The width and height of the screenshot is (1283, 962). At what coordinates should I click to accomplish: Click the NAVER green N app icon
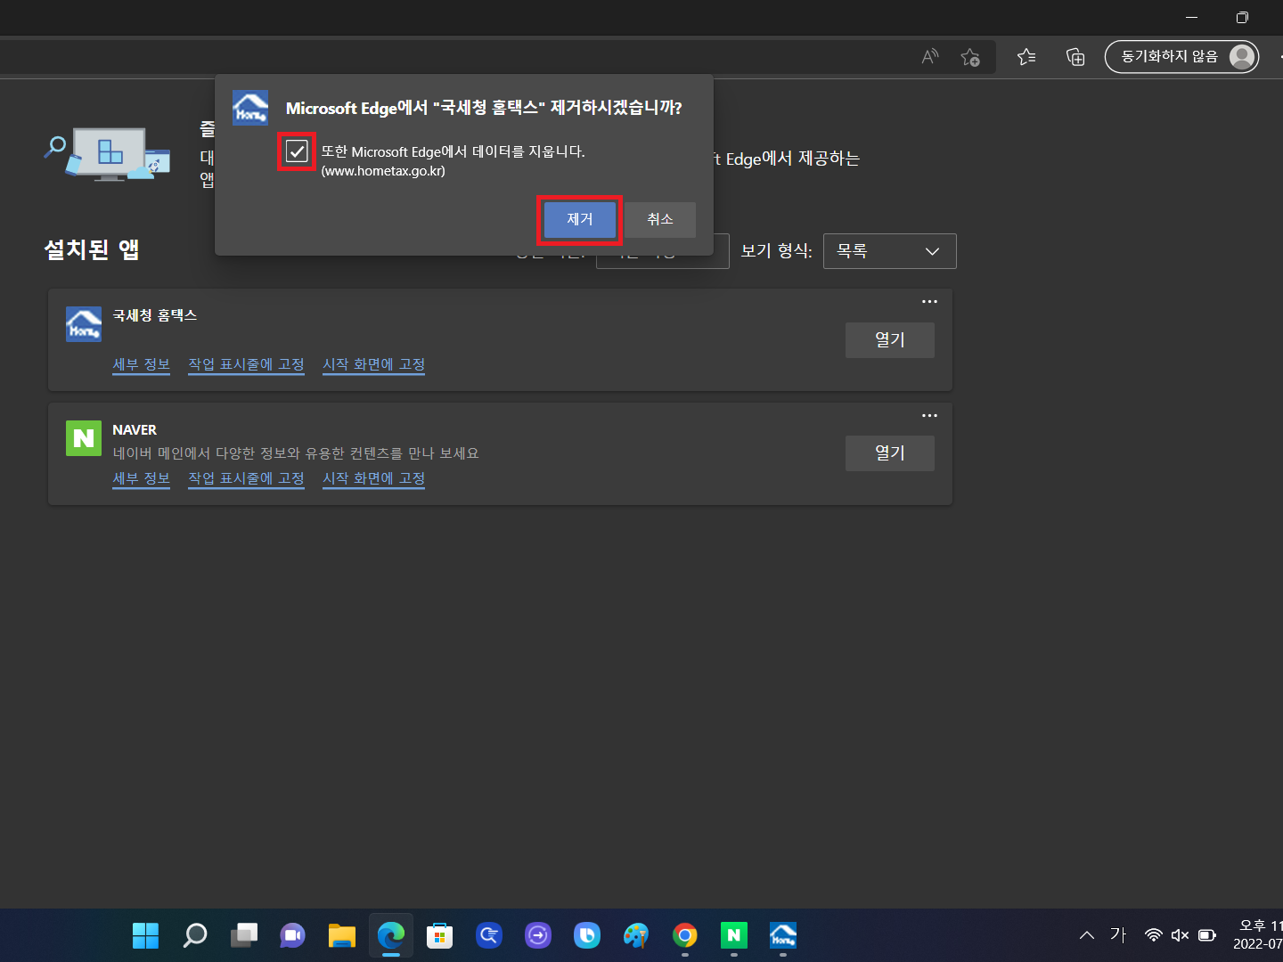click(84, 438)
